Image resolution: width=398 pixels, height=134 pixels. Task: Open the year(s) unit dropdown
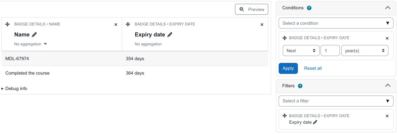[x=365, y=51]
